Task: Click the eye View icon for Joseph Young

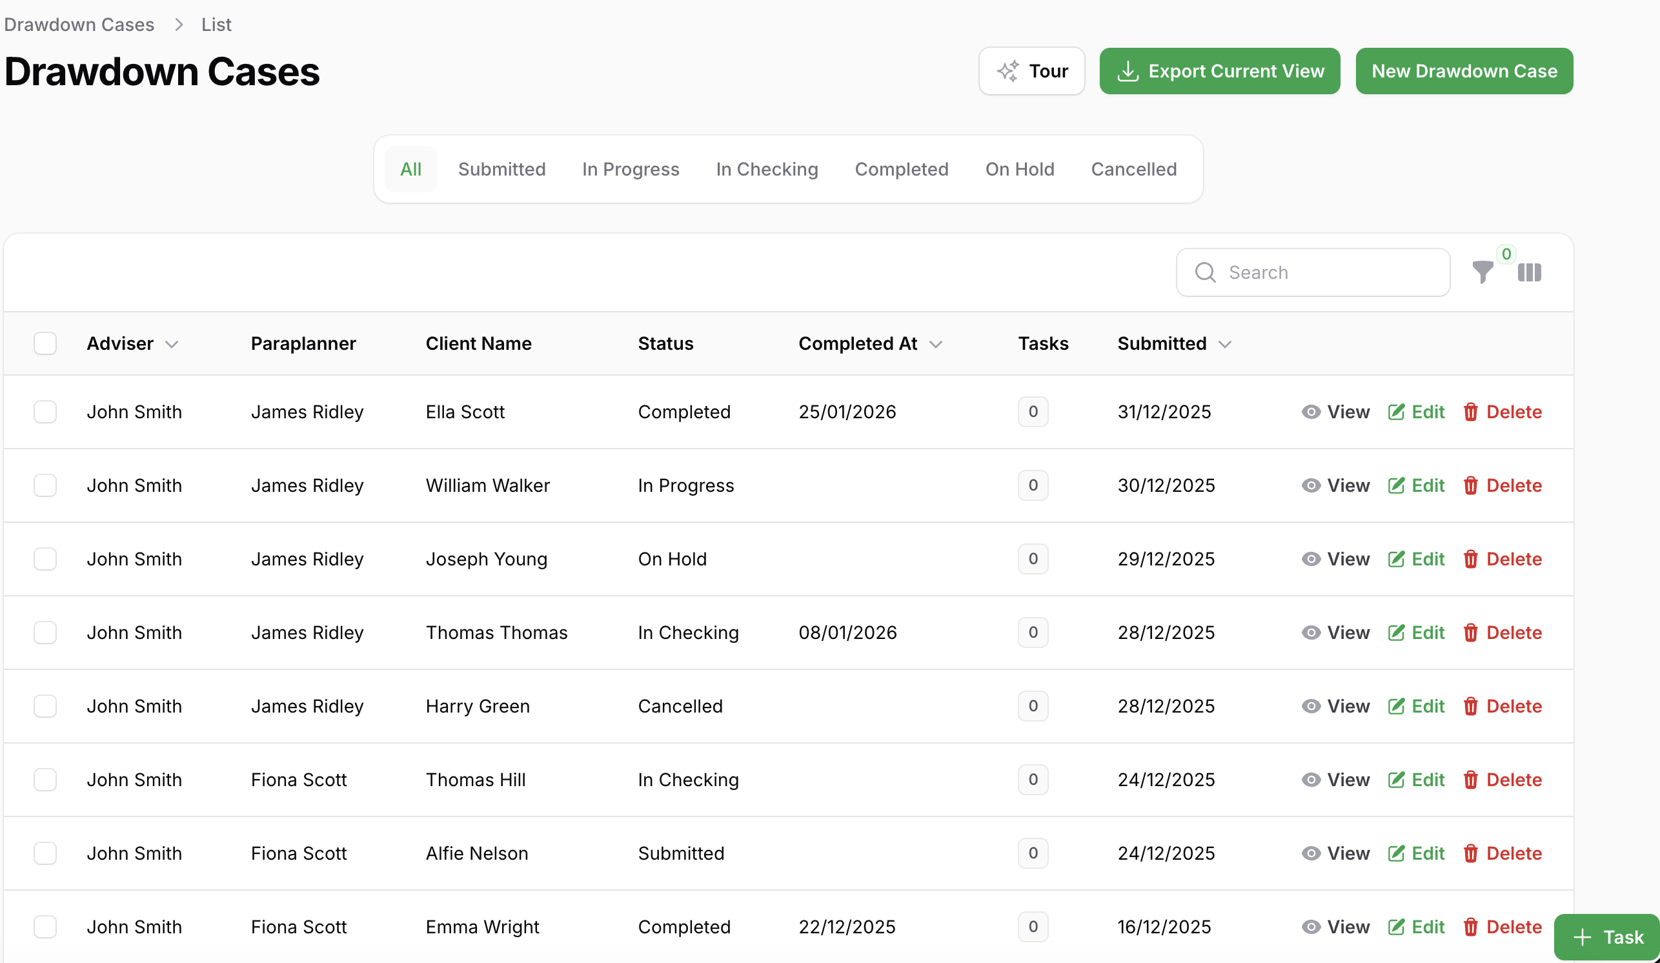Action: click(1311, 558)
